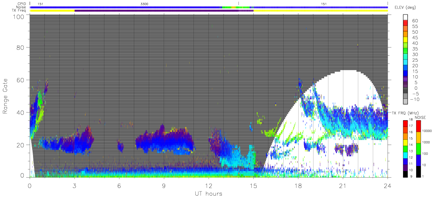Pick the yellow swatch in the ELEV color bar
The width and height of the screenshot is (436, 201).
click(406, 40)
